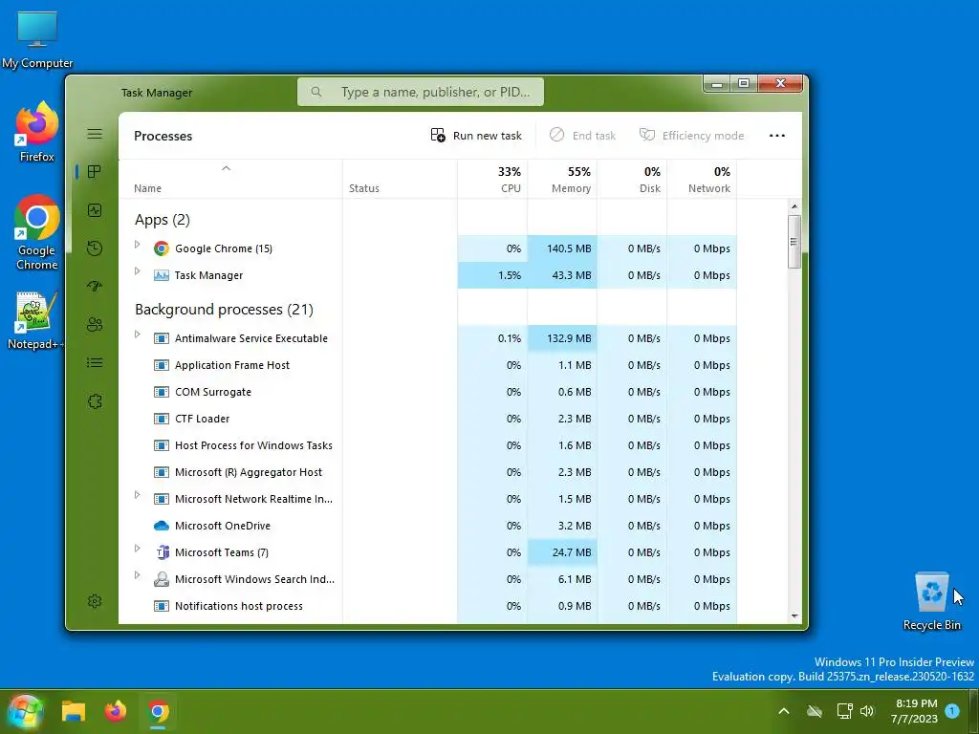Click the scrollbar down arrow
The width and height of the screenshot is (979, 734).
[x=794, y=615]
